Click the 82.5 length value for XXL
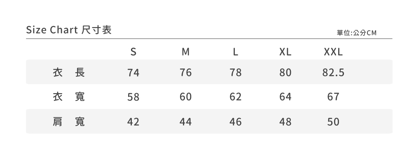 (x=333, y=72)
